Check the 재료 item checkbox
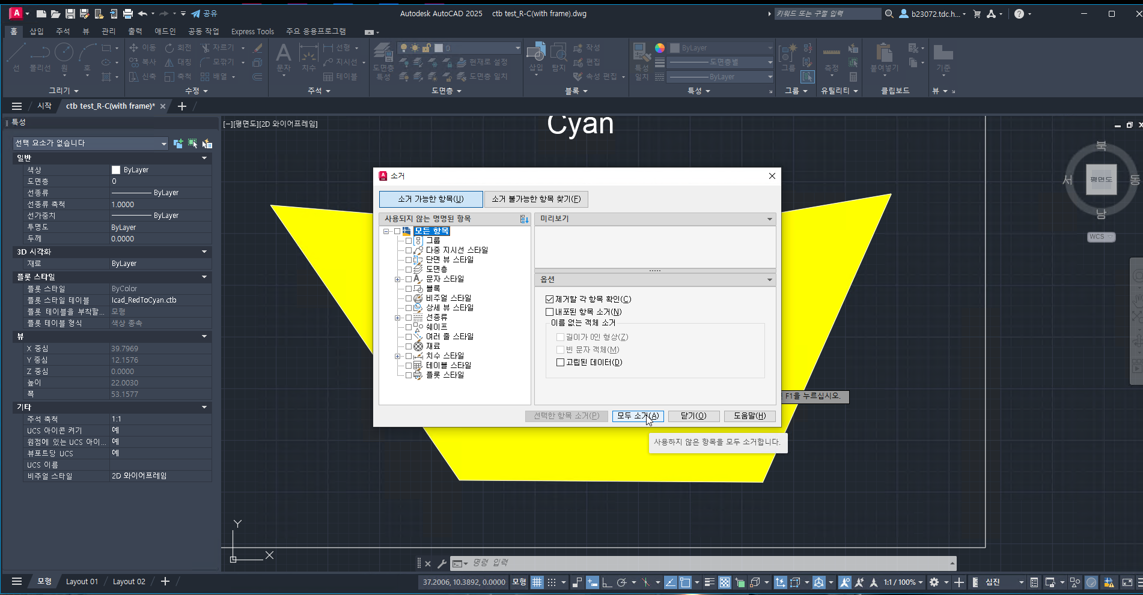The width and height of the screenshot is (1143, 595). 409,346
